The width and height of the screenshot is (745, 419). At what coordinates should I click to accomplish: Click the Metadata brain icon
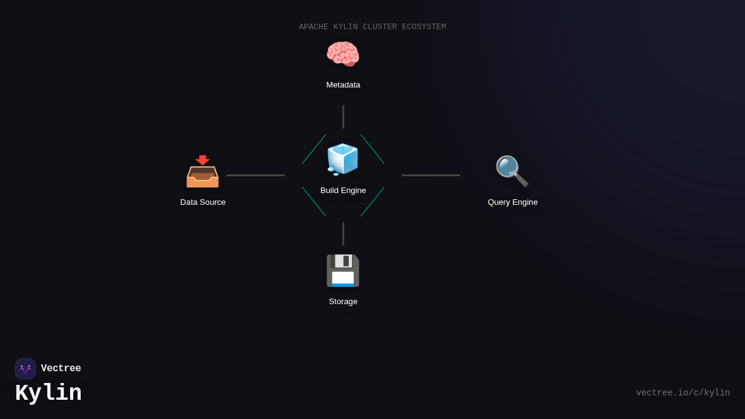point(343,55)
